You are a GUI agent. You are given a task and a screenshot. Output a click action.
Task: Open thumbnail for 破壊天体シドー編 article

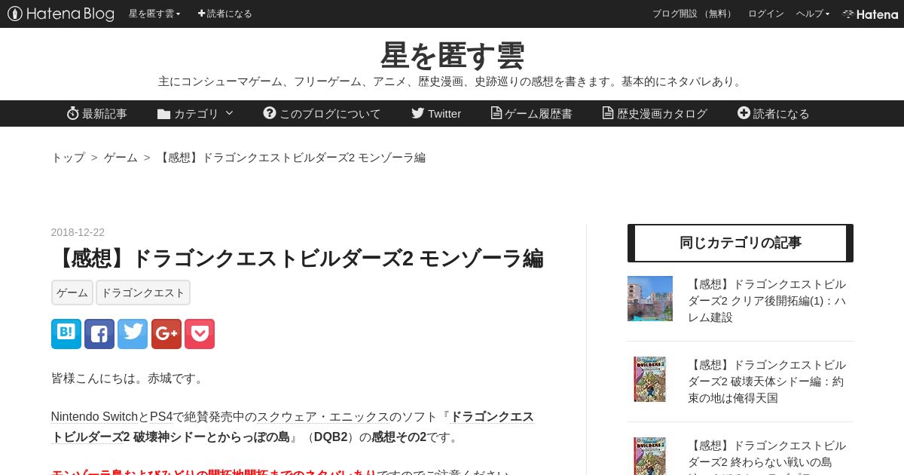pos(650,379)
